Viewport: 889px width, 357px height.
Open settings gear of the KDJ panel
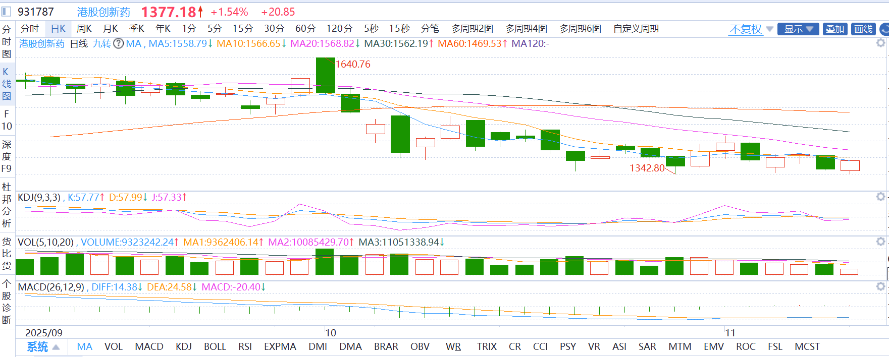pos(881,197)
